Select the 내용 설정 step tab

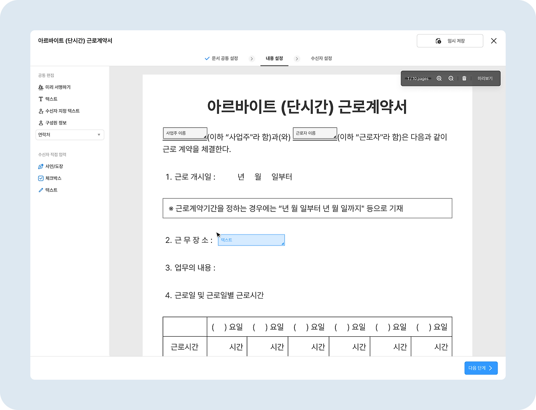click(274, 59)
